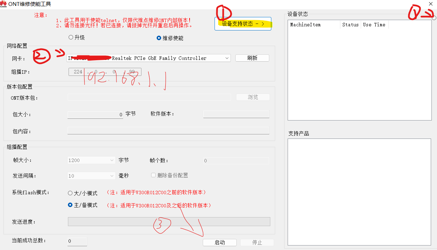Click the small circle indicator beside 设备状态
Viewport: 437px width, 250px height.
pos(434,18)
